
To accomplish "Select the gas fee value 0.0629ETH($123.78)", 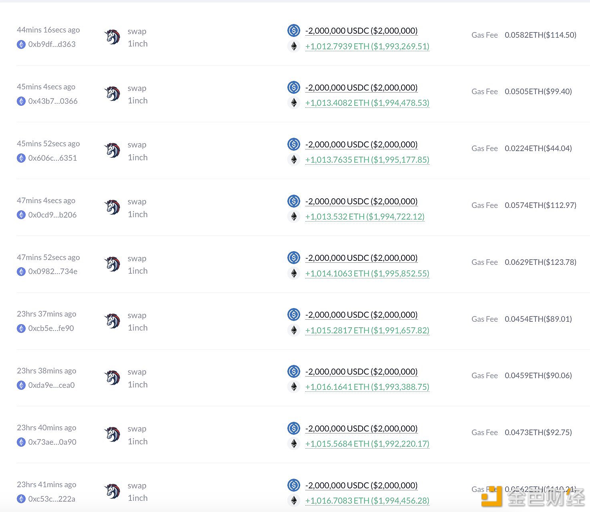I will 541,262.
